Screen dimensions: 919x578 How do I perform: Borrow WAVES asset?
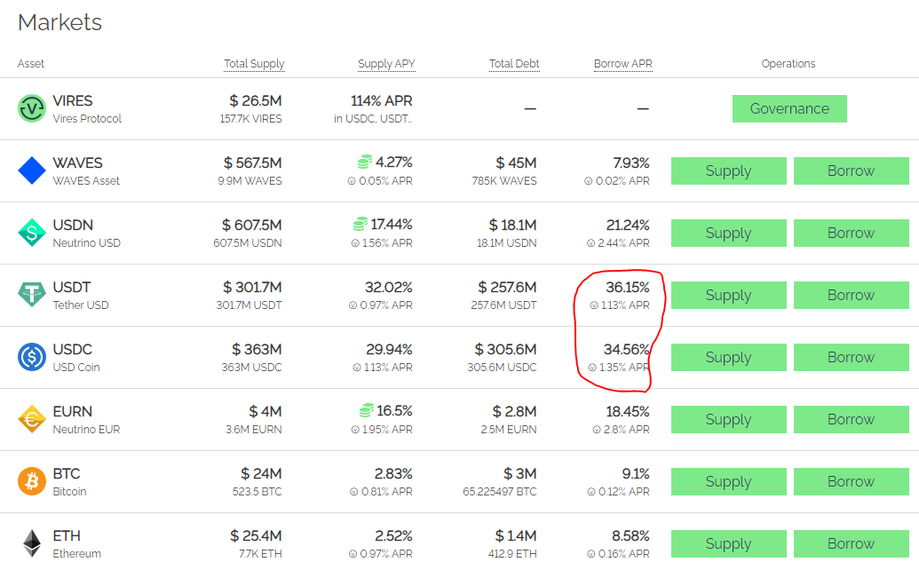(851, 170)
